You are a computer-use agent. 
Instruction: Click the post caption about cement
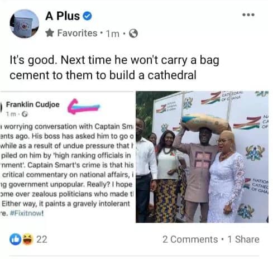[x=114, y=68]
